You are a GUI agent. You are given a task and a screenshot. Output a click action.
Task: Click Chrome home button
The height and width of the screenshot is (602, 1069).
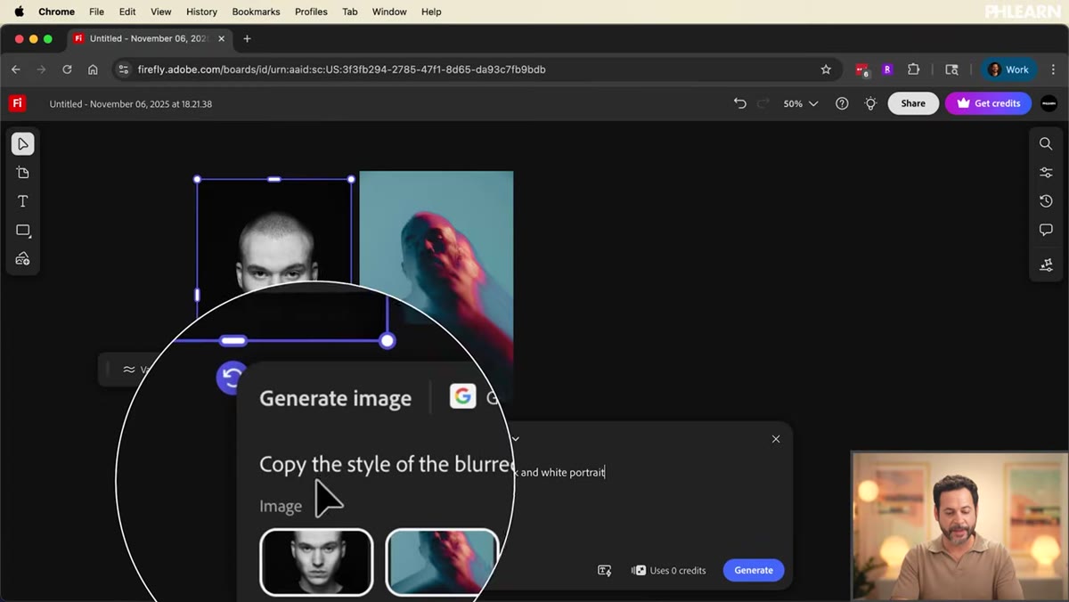click(93, 69)
